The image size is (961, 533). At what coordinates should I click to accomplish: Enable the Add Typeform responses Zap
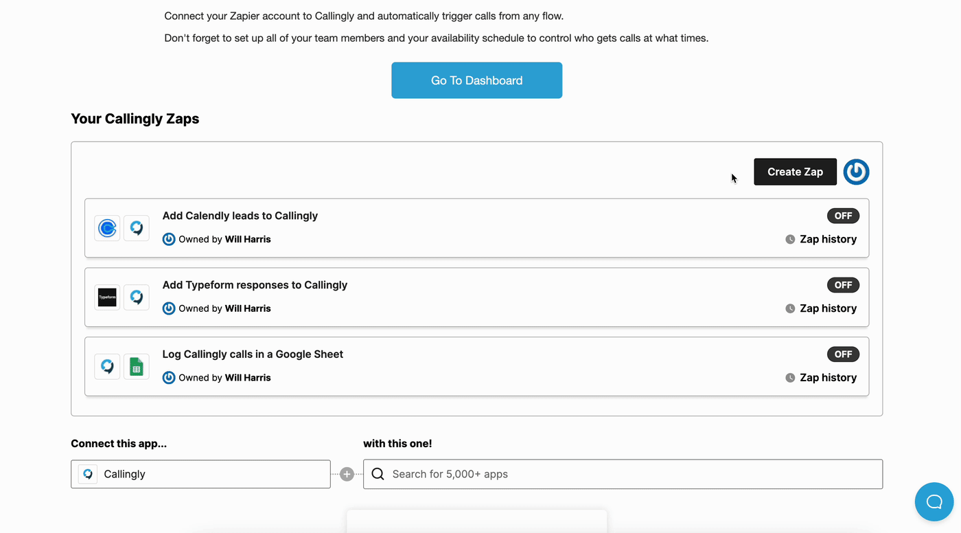coord(843,285)
